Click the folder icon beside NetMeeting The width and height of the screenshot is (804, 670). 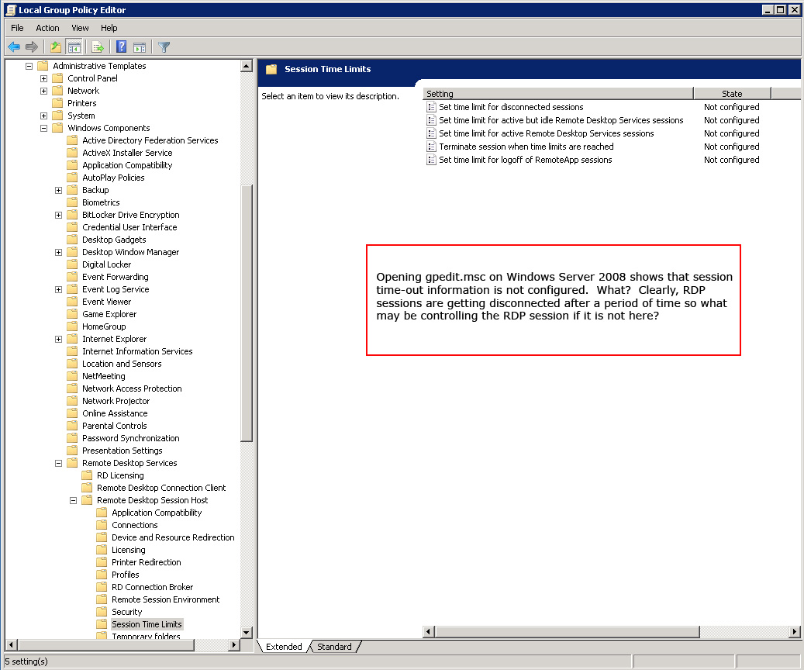(x=72, y=376)
